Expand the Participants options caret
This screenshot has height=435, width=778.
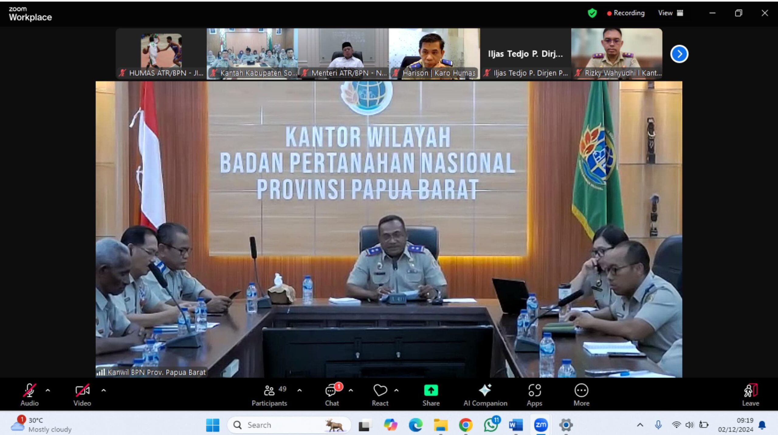click(x=299, y=390)
